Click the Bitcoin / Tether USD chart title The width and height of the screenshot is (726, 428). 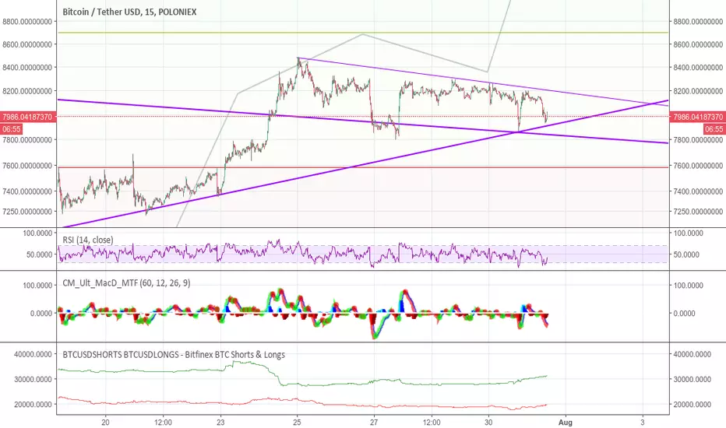pos(129,12)
